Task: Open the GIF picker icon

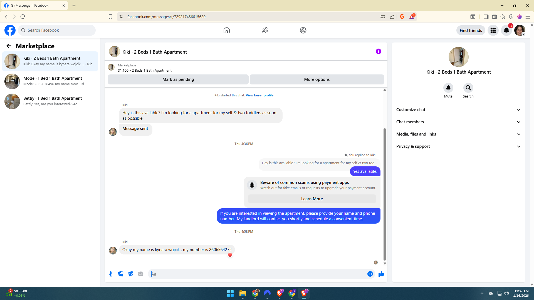Action: click(141, 274)
